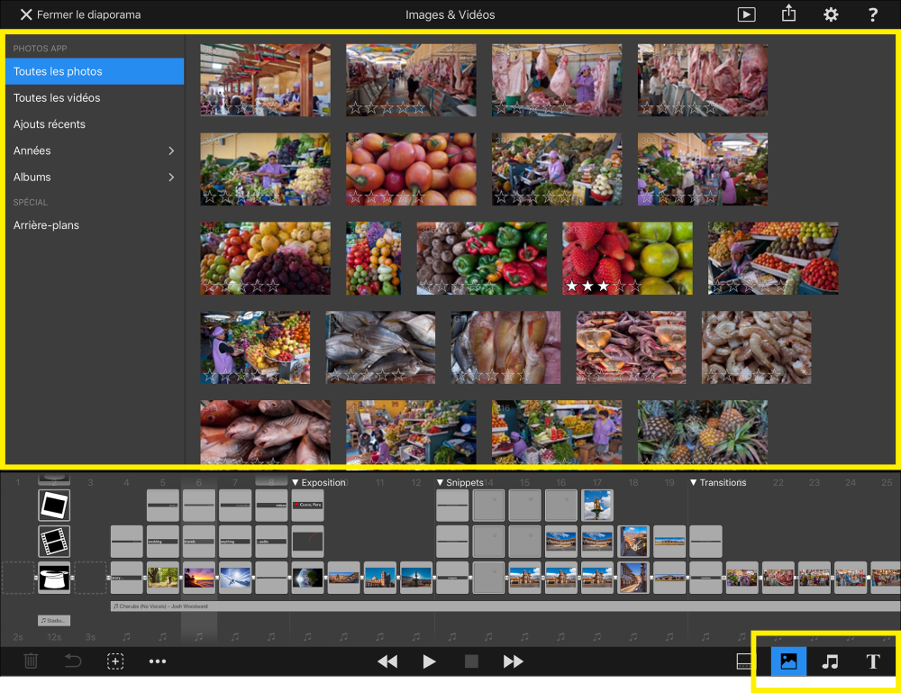Expand the Années chevron

coord(171,150)
